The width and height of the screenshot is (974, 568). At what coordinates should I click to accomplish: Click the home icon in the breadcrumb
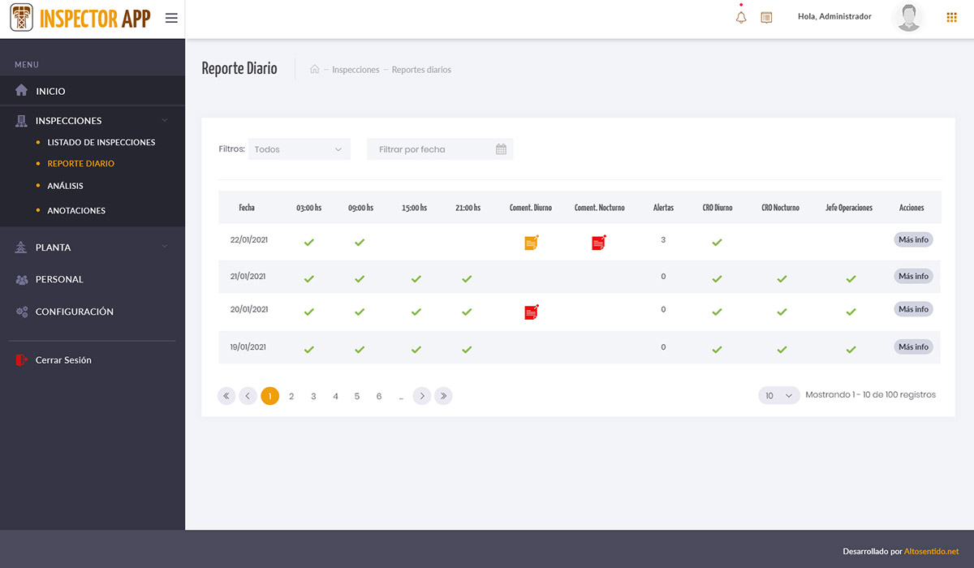(x=315, y=70)
